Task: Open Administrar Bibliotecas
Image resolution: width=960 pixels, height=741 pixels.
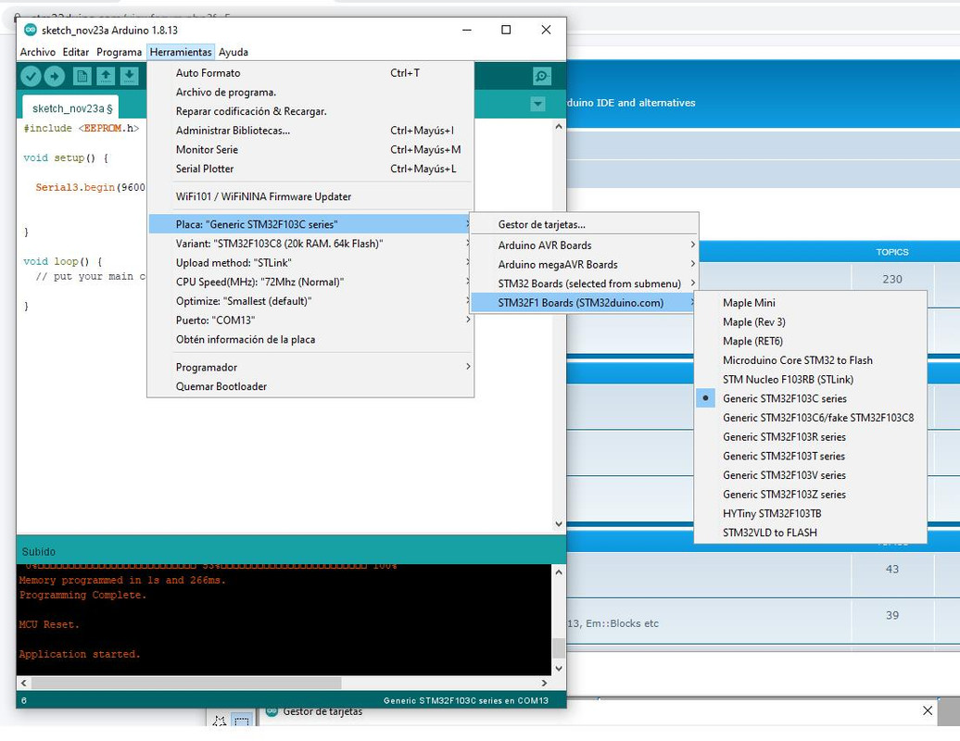Action: pos(310,131)
